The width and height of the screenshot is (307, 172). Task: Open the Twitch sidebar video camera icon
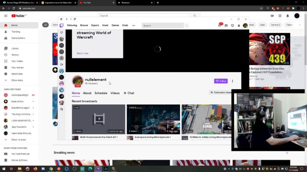click(62, 64)
